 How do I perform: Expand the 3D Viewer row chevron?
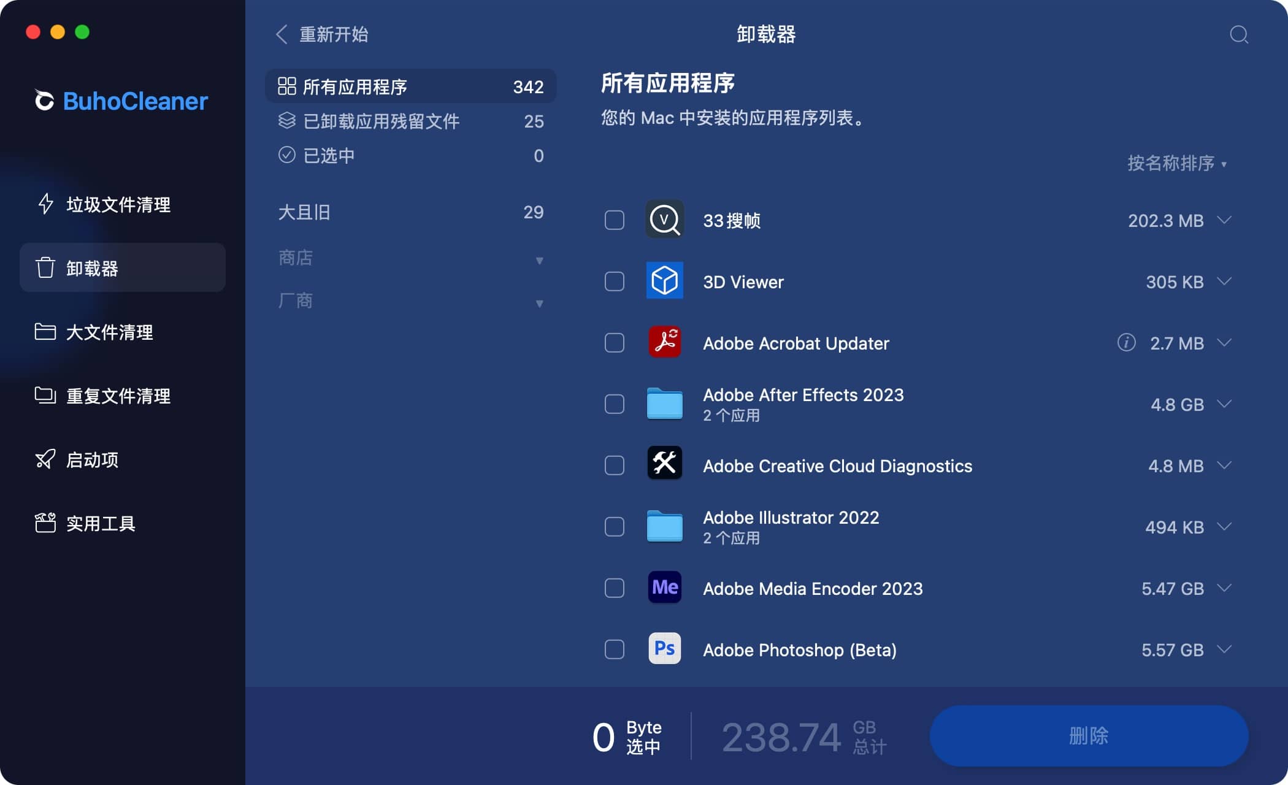pyautogui.click(x=1224, y=281)
